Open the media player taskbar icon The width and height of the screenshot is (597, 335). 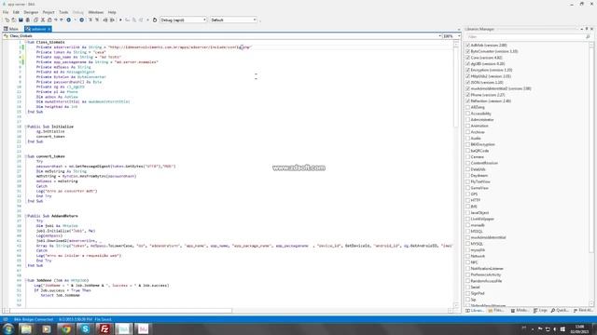point(47,328)
